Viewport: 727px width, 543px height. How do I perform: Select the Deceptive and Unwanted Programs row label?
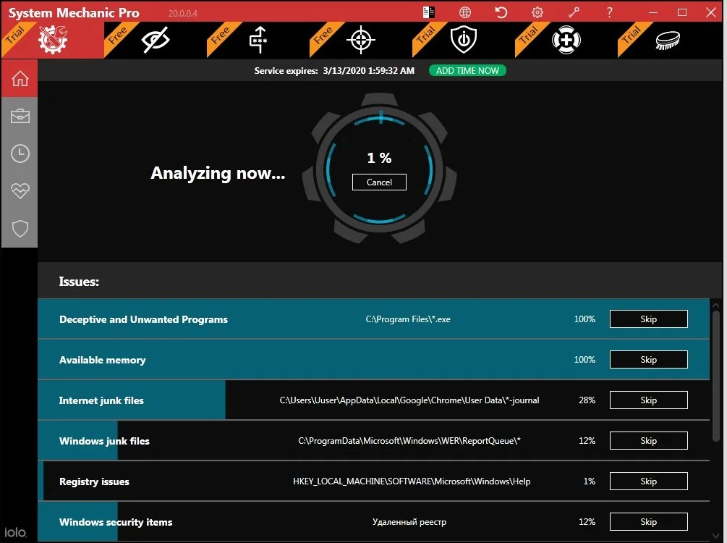point(143,319)
